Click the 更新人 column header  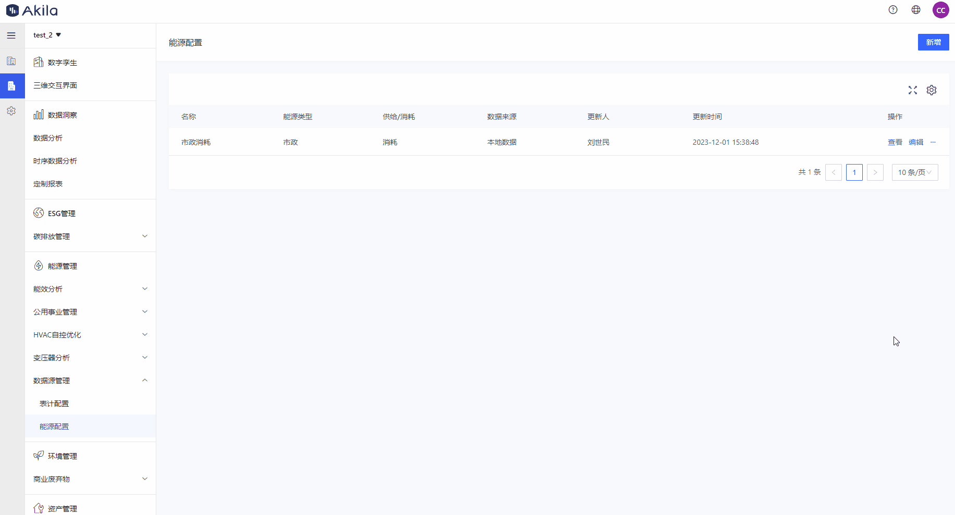[x=598, y=117]
